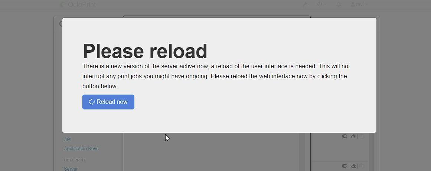The image size is (431, 171).
Task: Click the user silhouette icon beside ravi
Action: point(353,4)
